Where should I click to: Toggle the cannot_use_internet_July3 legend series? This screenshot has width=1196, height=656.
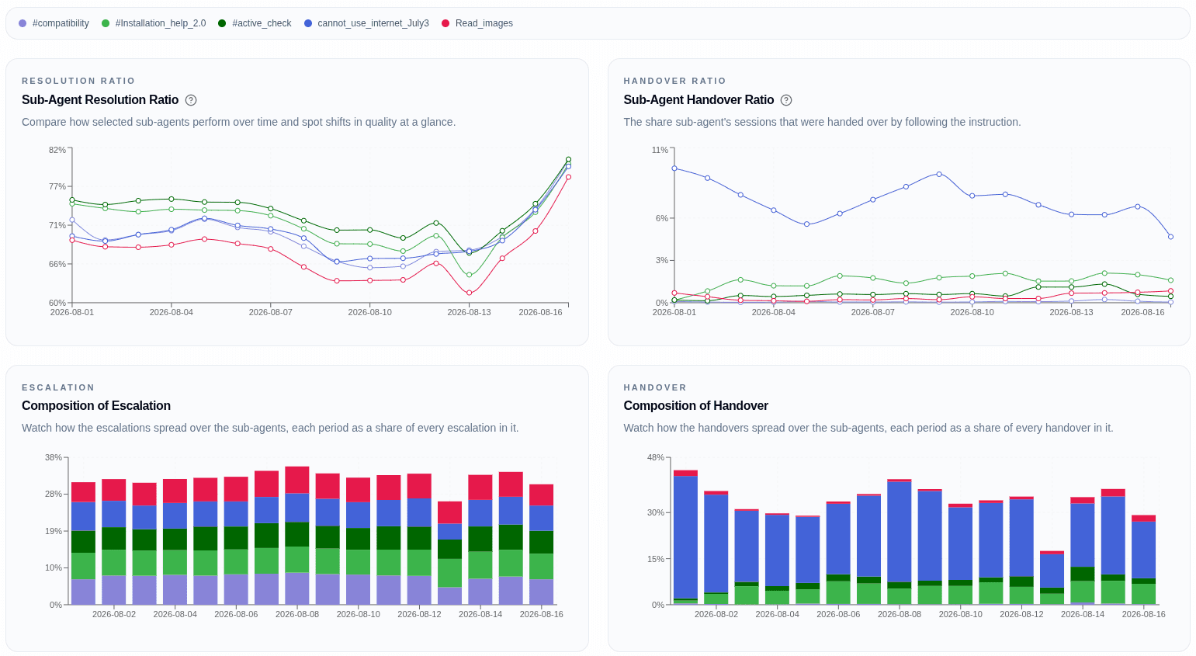point(366,23)
